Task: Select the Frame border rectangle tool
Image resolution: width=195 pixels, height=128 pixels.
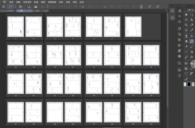Action: pyautogui.click(x=186, y=74)
